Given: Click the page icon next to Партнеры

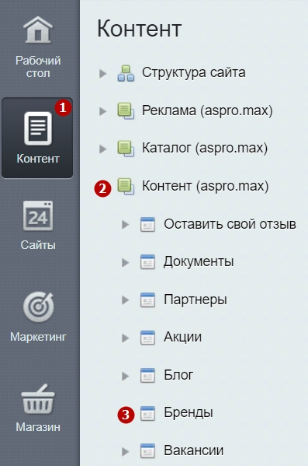Looking at the screenshot, I should pyautogui.click(x=147, y=300).
